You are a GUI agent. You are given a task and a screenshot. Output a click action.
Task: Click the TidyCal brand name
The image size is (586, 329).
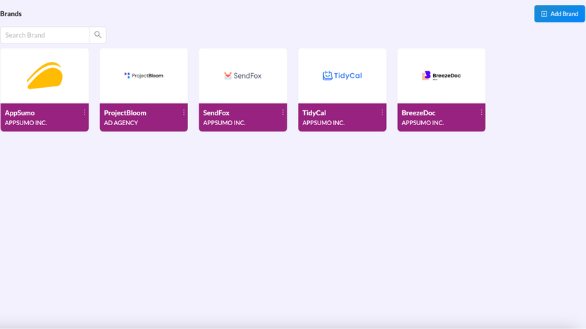[x=314, y=112]
